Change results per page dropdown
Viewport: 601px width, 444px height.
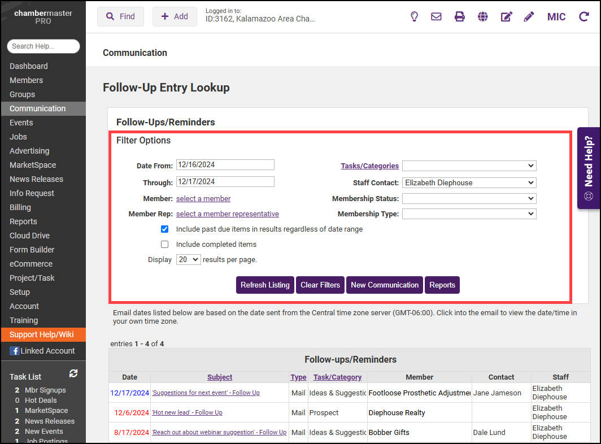188,259
